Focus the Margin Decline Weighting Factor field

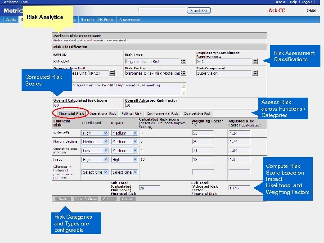[x=203, y=142]
